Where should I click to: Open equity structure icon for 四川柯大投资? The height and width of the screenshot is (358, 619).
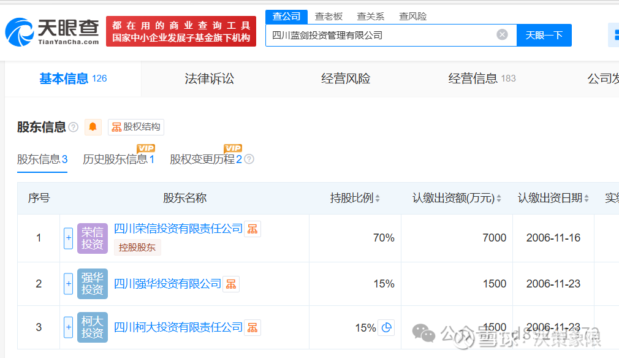coord(253,327)
